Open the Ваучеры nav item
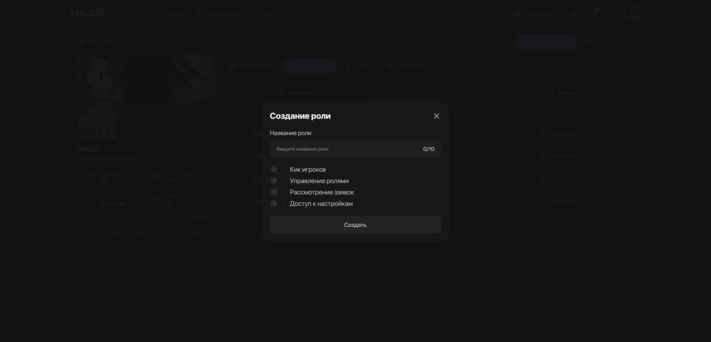Screen dimensions: 711x342 pos(170,13)
